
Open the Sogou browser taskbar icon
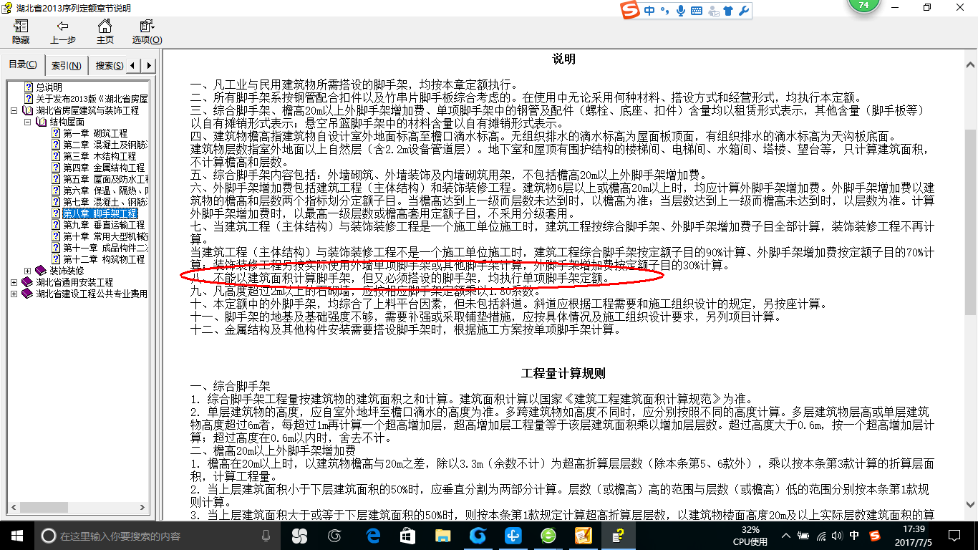point(334,535)
